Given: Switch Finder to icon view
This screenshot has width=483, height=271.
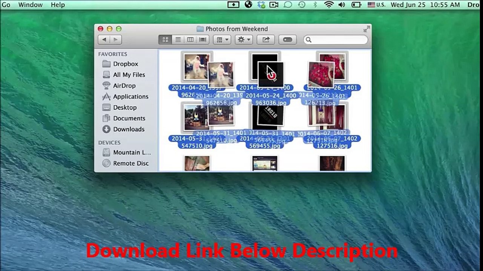Looking at the screenshot, I should (x=165, y=40).
